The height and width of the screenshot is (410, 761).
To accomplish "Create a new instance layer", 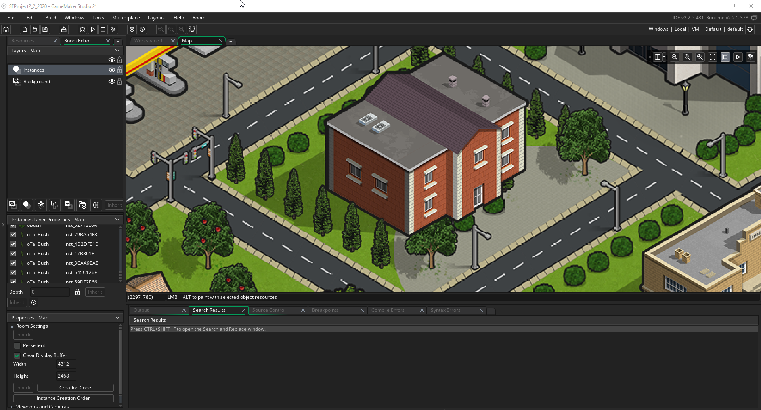I will (x=27, y=205).
